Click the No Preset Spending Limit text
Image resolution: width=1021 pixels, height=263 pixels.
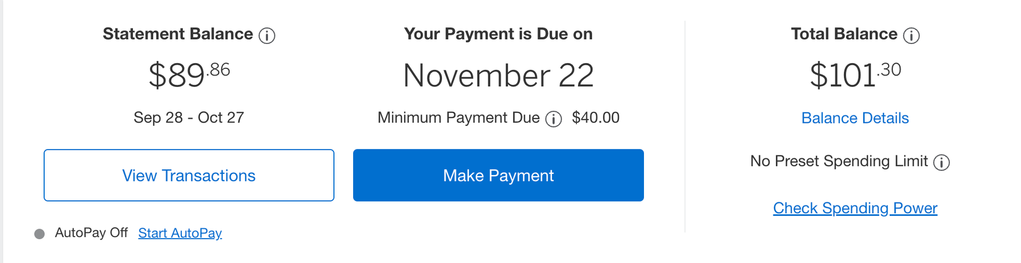[839, 161]
